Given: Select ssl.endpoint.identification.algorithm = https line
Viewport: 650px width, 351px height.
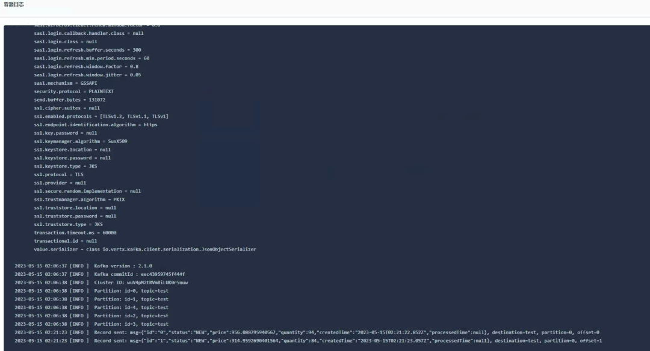Looking at the screenshot, I should [96, 124].
